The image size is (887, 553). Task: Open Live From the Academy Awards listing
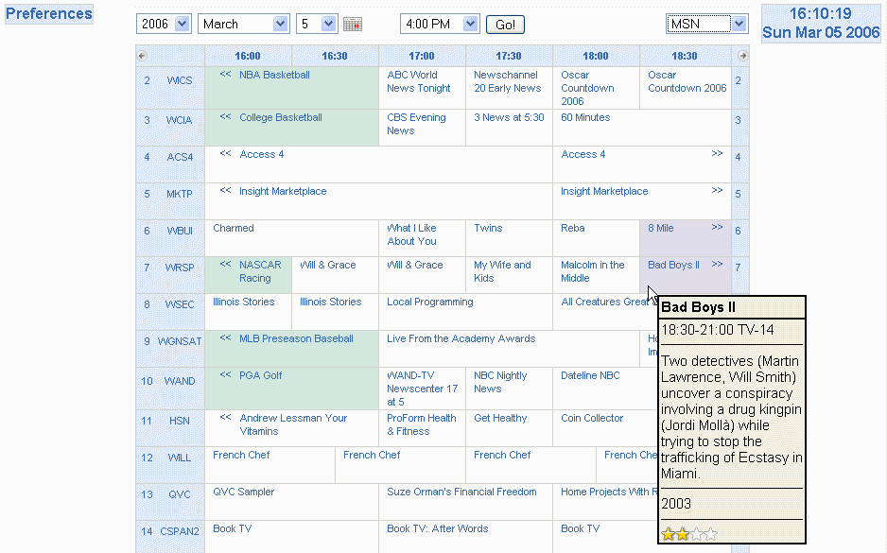(461, 338)
